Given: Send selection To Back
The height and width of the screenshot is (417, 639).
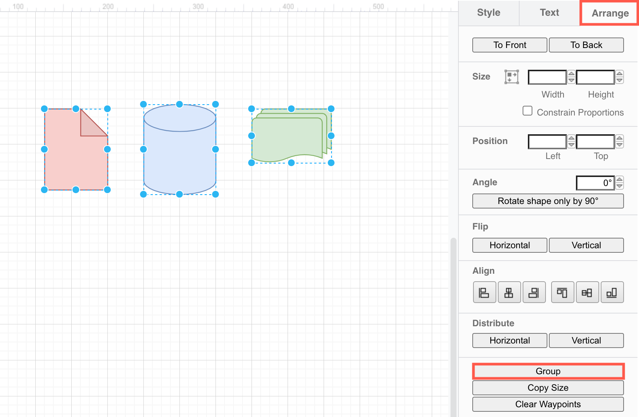Looking at the screenshot, I should click(586, 45).
